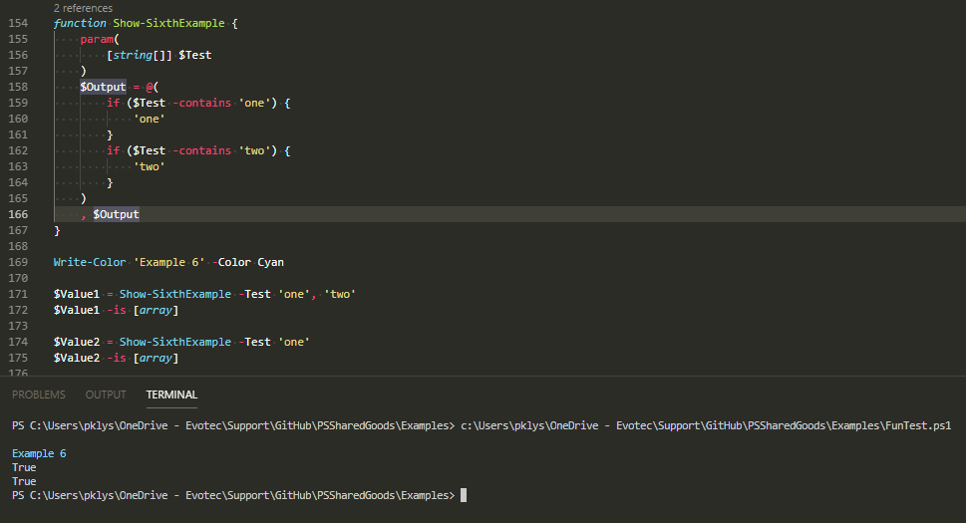This screenshot has height=523, width=966.
Task: Click the FunTest.ps1 script path in terminal
Action: [706, 426]
